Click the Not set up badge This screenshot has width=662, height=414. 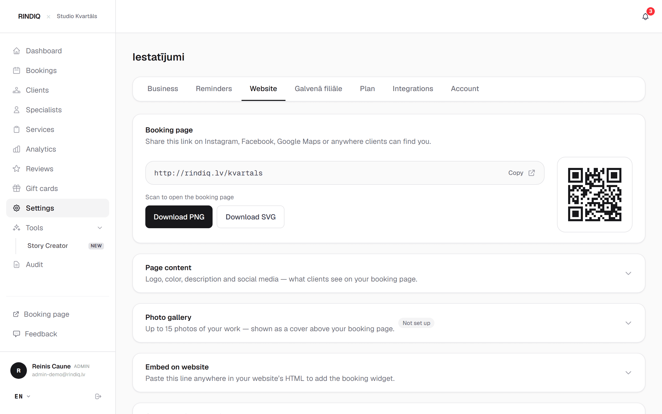[416, 323]
